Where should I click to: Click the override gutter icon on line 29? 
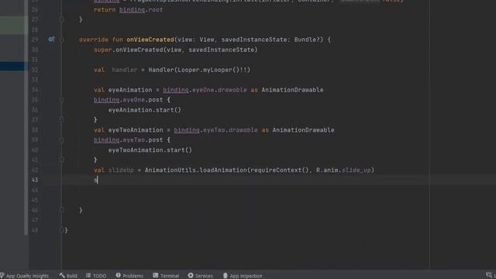point(51,40)
